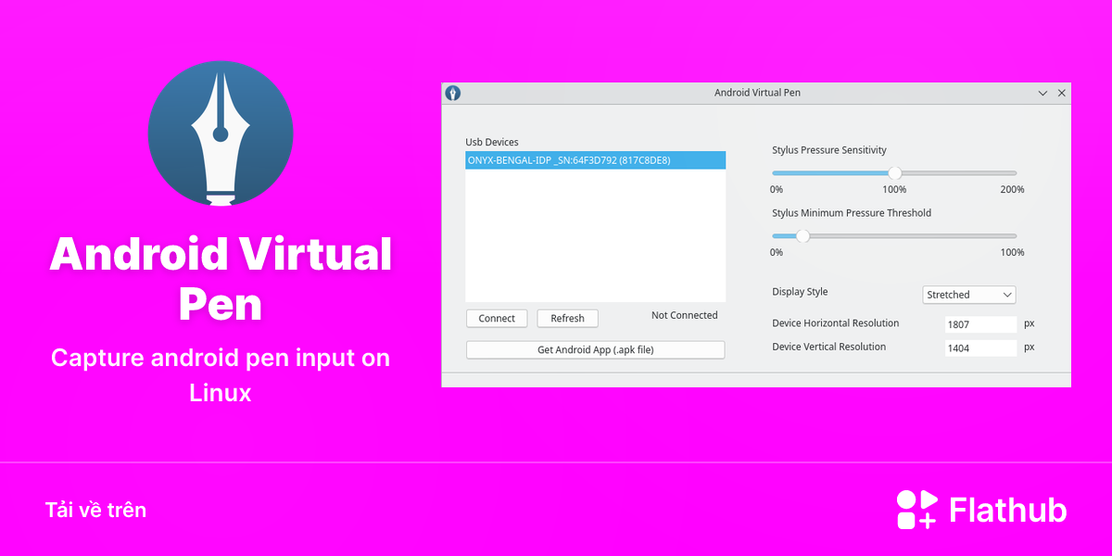Click the Flathub wordmark text

point(1008,510)
